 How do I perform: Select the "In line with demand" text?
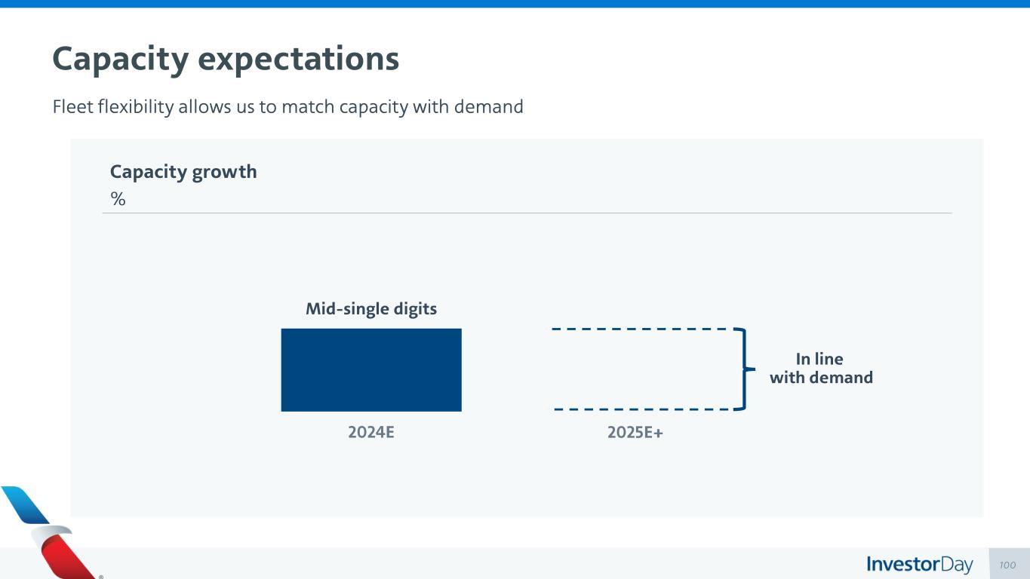tap(820, 369)
